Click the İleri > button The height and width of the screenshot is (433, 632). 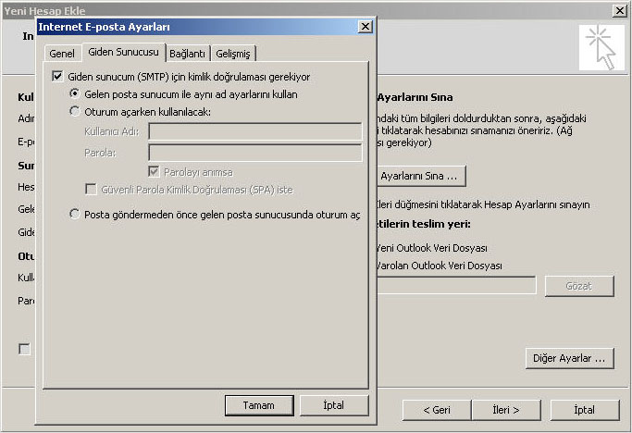[506, 409]
